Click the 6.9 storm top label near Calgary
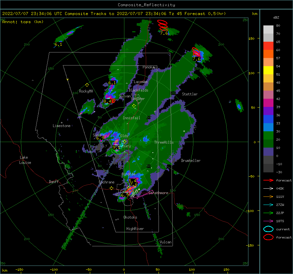Image resolution: width=293 pixels, height=274 pixels. [x=125, y=195]
